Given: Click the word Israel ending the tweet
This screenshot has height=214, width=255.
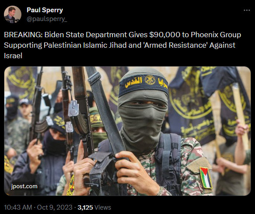Looking at the screenshot, I should [x=13, y=56].
